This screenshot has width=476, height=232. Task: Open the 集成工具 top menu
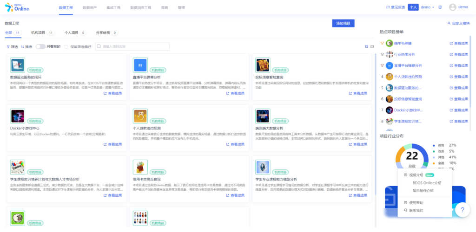point(113,7)
